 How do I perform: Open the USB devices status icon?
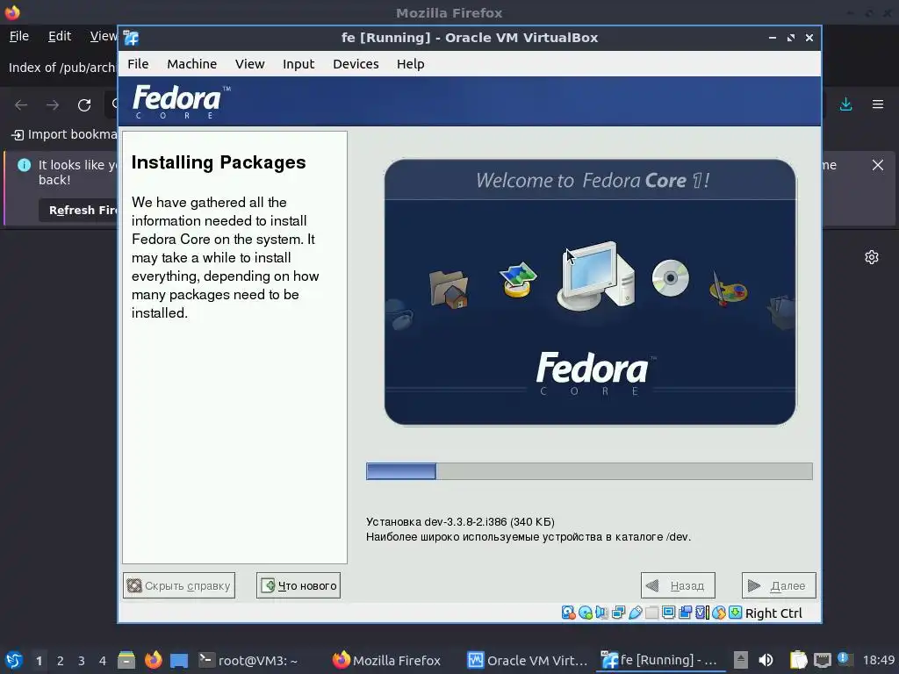point(636,613)
